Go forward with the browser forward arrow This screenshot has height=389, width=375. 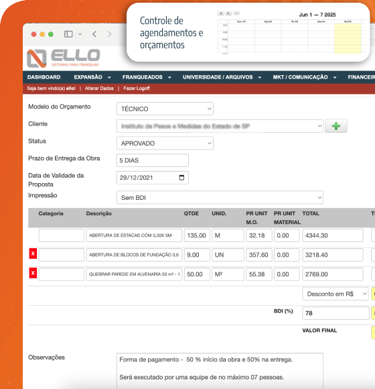click(x=109, y=34)
